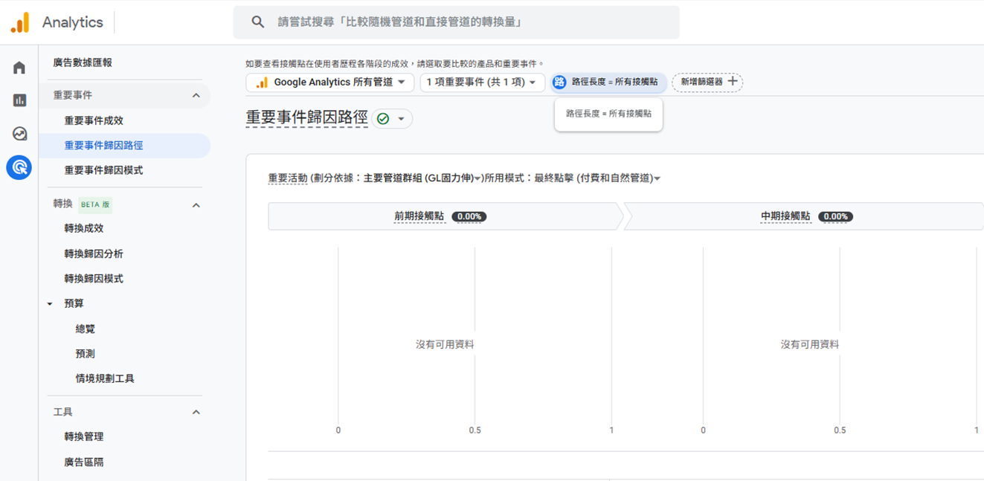Open 重要事件歸因模式 in sidebar
This screenshot has height=481, width=984.
(103, 170)
